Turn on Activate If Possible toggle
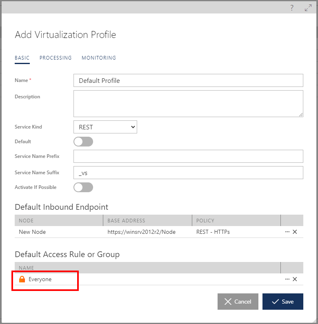Viewport: 318px width, 324px height. [83, 187]
